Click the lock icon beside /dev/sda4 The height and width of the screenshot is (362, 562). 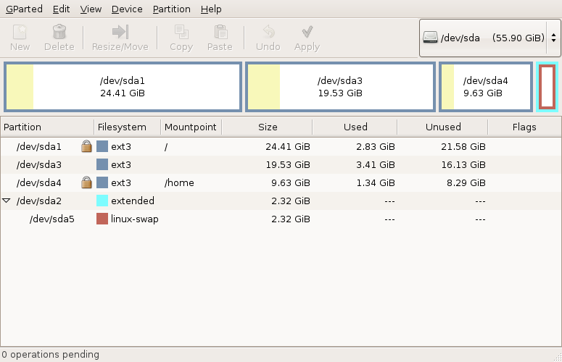coord(86,182)
